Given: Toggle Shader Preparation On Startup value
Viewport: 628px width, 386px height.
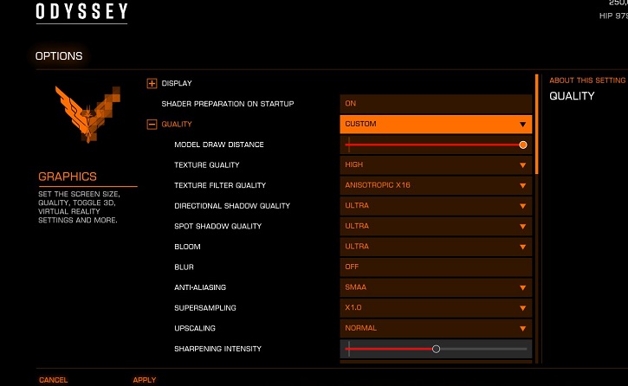Looking at the screenshot, I should point(436,104).
